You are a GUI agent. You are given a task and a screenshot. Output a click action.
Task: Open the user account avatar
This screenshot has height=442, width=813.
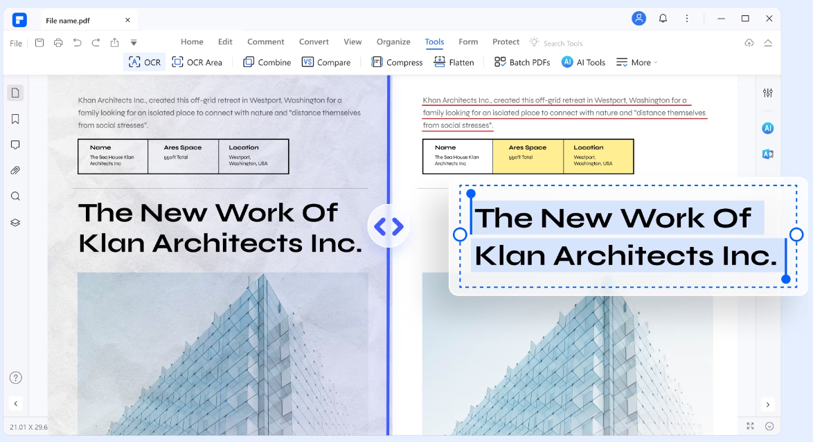(638, 18)
